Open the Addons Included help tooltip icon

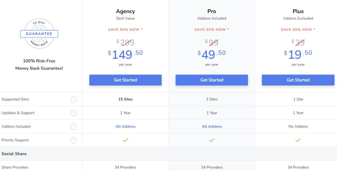73,127
